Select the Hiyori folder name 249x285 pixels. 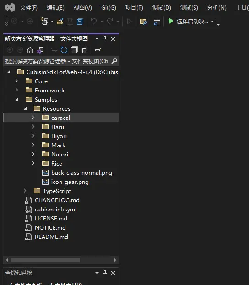(59, 136)
